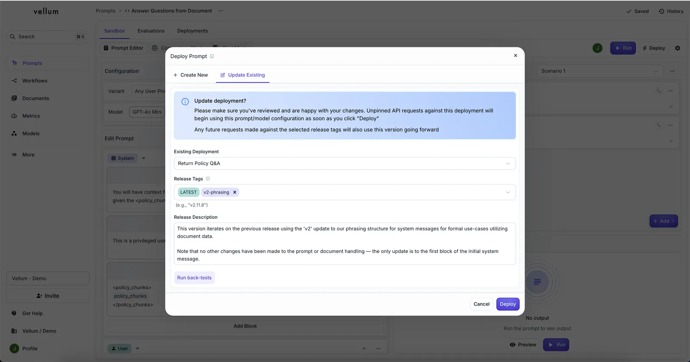The height and width of the screenshot is (362, 690).
Task: Click the info icon beside Release Tags
Action: [208, 179]
